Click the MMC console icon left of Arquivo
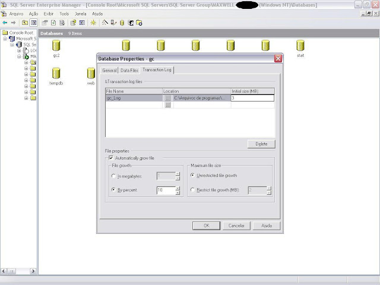380x285 pixels. (x=4, y=14)
